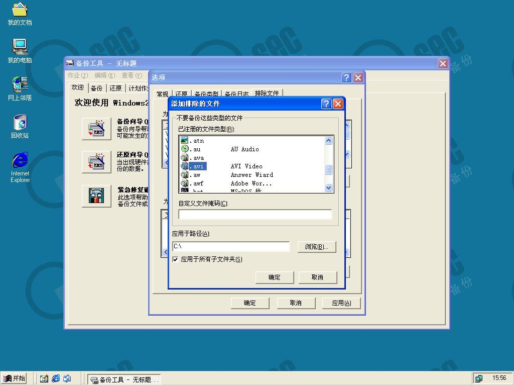Click 备份工具 taskbar button
The image size is (514, 386).
pos(124,380)
